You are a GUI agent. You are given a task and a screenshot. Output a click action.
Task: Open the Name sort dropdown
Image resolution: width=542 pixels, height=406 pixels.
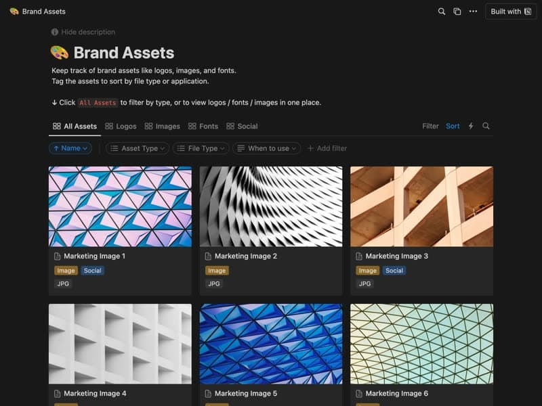click(x=70, y=148)
